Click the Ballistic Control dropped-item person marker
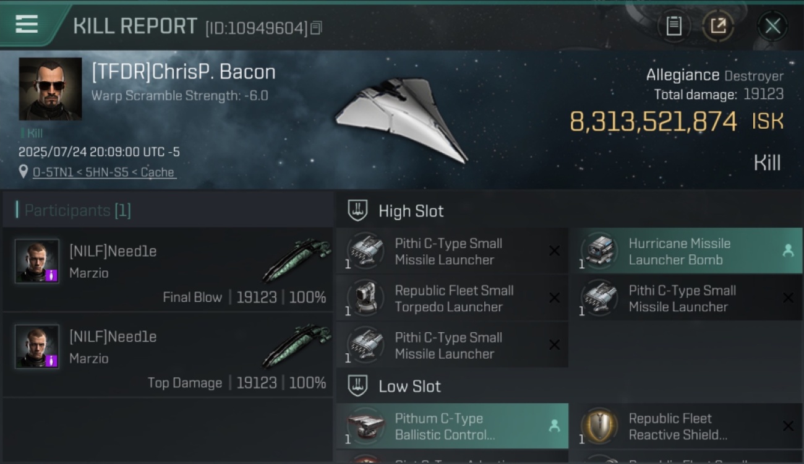804x464 pixels. click(x=554, y=426)
